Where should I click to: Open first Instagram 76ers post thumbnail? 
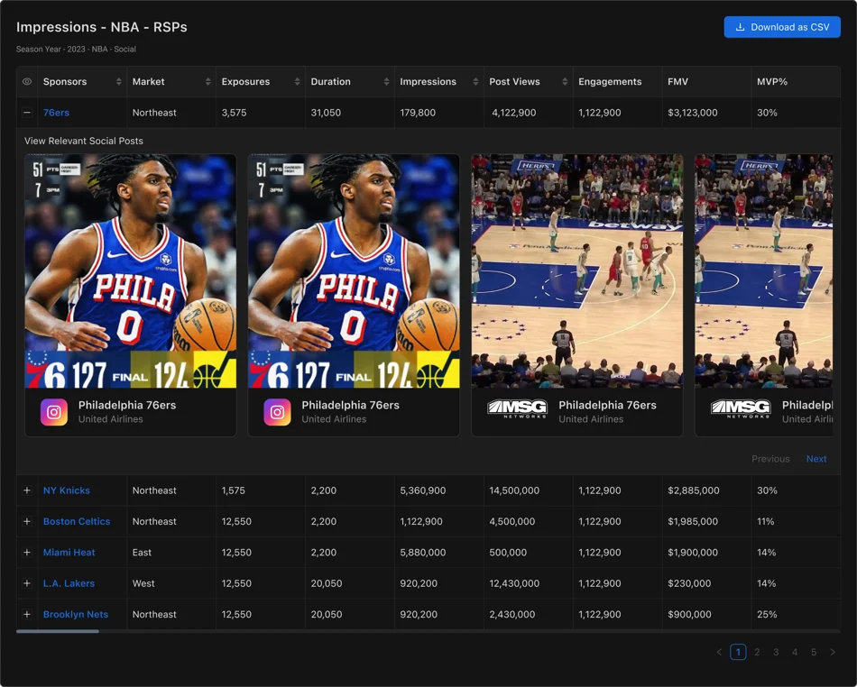[131, 270]
